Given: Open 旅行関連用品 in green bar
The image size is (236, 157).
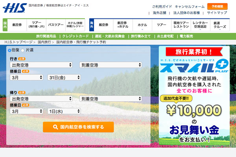Looking at the screenshot, I should 46,36.
